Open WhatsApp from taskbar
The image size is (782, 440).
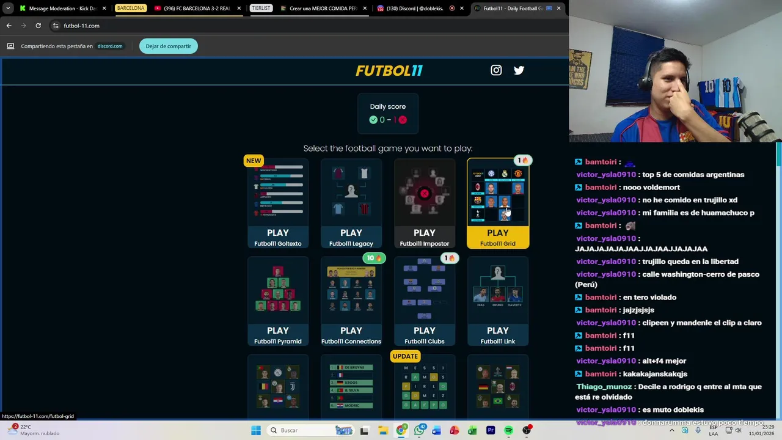click(419, 430)
